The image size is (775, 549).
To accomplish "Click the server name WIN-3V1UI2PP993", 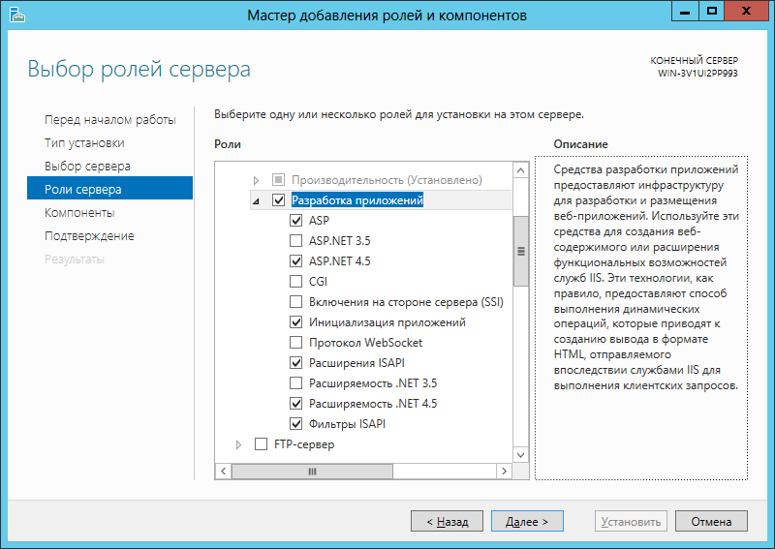I will [697, 74].
